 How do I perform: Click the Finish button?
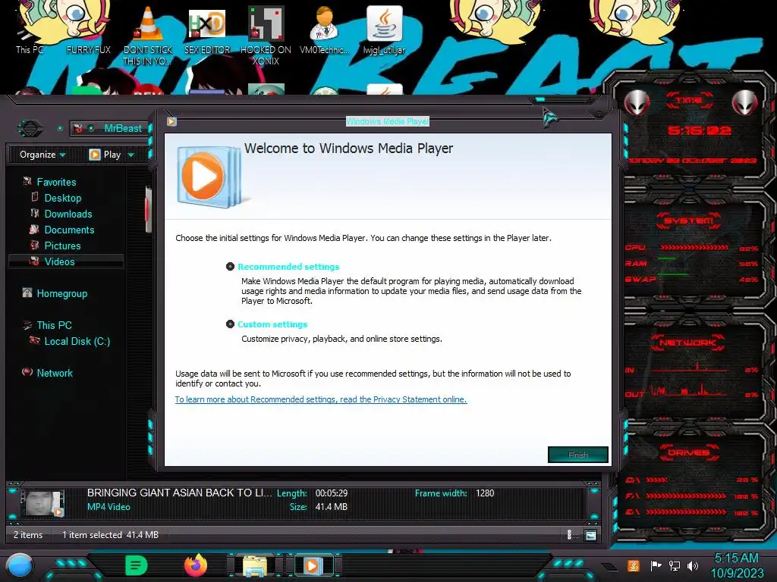[x=577, y=455]
